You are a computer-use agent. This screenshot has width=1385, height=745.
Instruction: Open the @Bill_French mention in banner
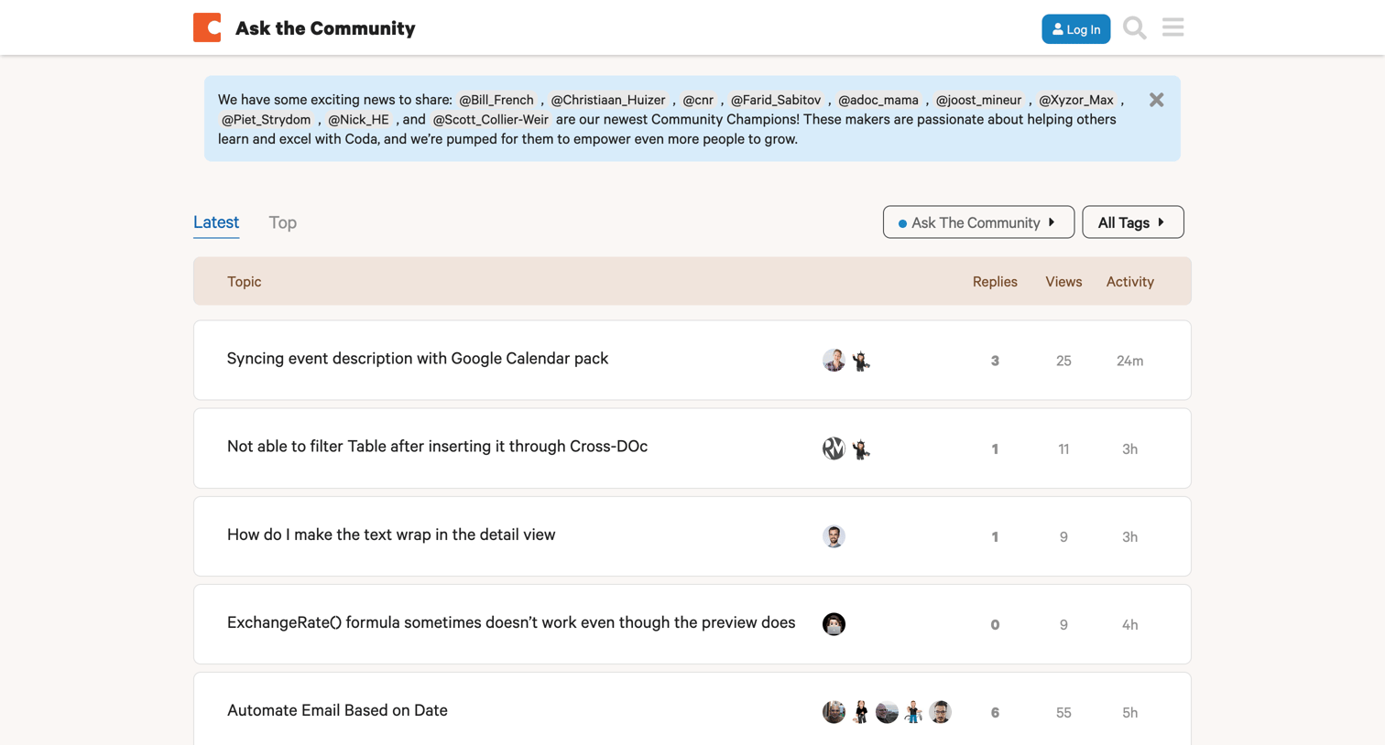(x=496, y=100)
